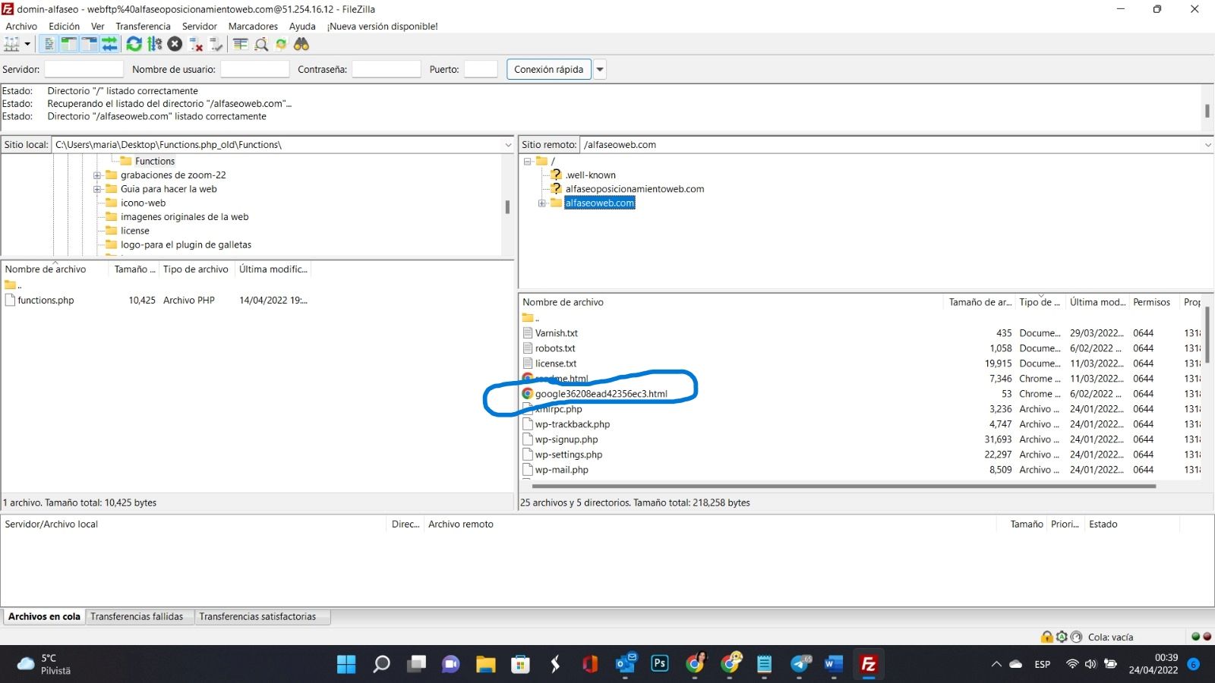Open the Sitio local path dropdown
This screenshot has height=683, width=1215.
[508, 144]
